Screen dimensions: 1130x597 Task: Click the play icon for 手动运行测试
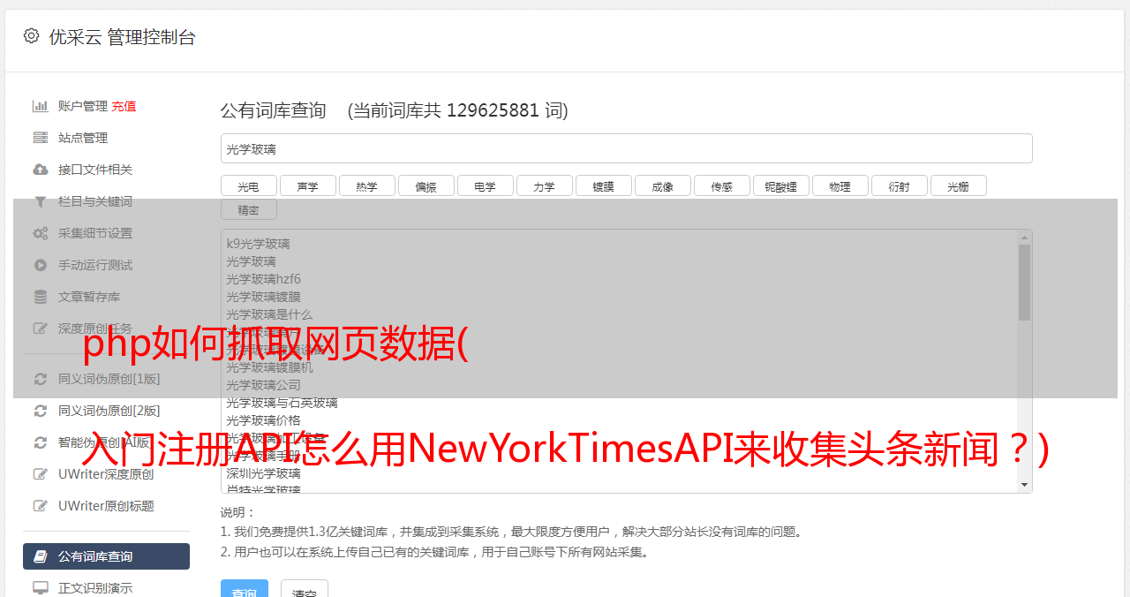pyautogui.click(x=41, y=265)
